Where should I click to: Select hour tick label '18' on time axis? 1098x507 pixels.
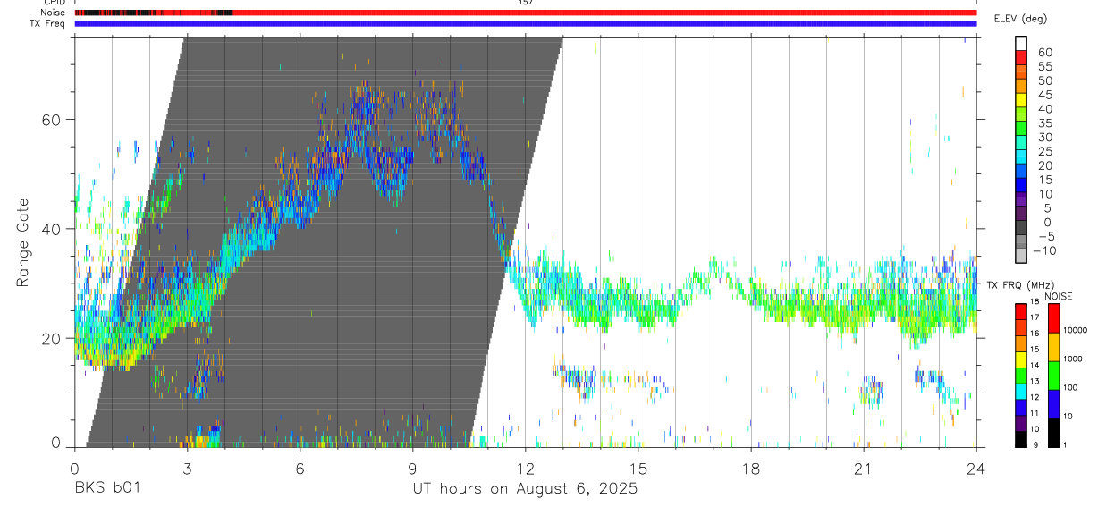click(x=750, y=469)
